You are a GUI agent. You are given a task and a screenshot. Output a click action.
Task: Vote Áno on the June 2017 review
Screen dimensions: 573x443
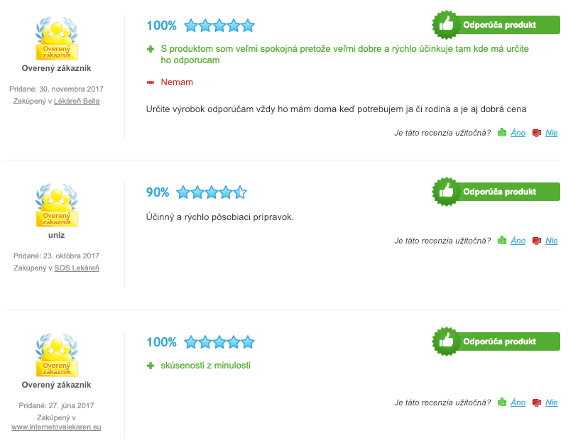(518, 403)
